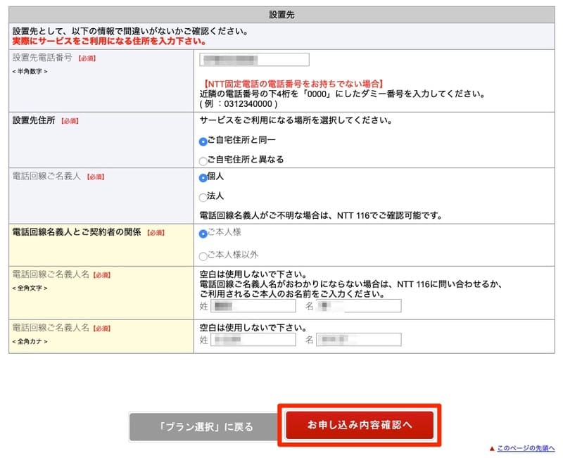Click the red triangle beside このページの先頭へ
This screenshot has width=563, height=458.
pos(492,448)
